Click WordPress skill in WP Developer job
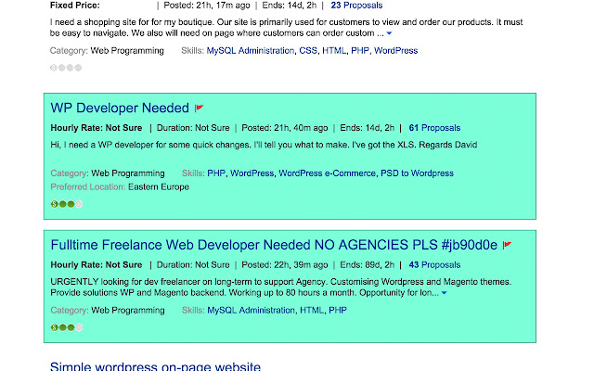 (x=252, y=173)
